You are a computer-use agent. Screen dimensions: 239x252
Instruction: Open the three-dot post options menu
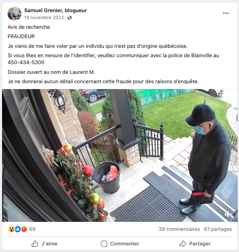click(226, 13)
